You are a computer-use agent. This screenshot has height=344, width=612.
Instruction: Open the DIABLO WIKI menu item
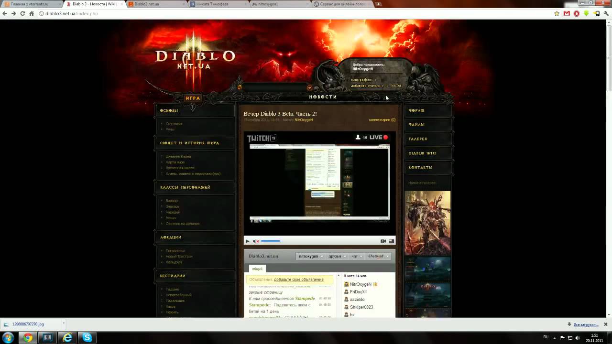423,153
